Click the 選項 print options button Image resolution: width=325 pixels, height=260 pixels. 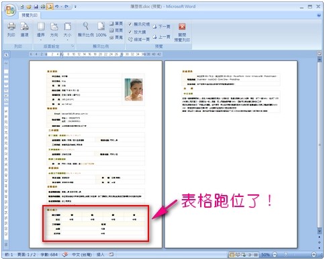tap(24, 29)
